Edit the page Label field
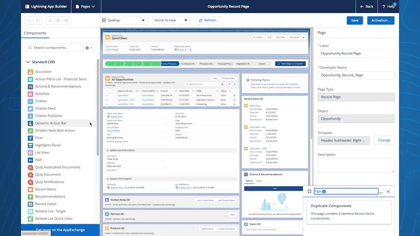 coord(356,53)
